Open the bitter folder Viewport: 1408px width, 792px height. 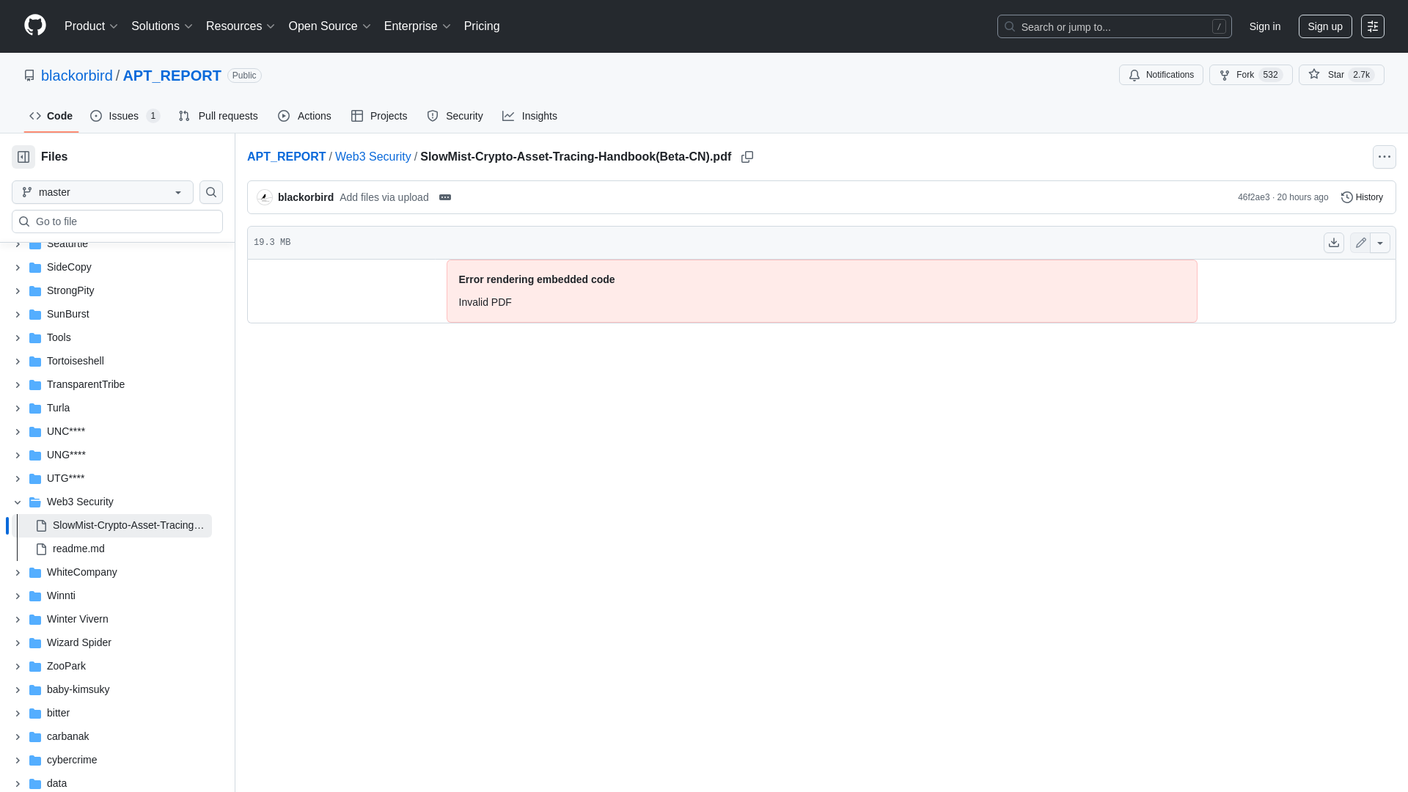[x=58, y=713]
